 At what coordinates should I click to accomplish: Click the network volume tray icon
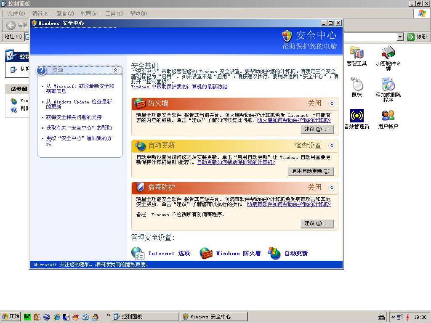tap(400, 317)
